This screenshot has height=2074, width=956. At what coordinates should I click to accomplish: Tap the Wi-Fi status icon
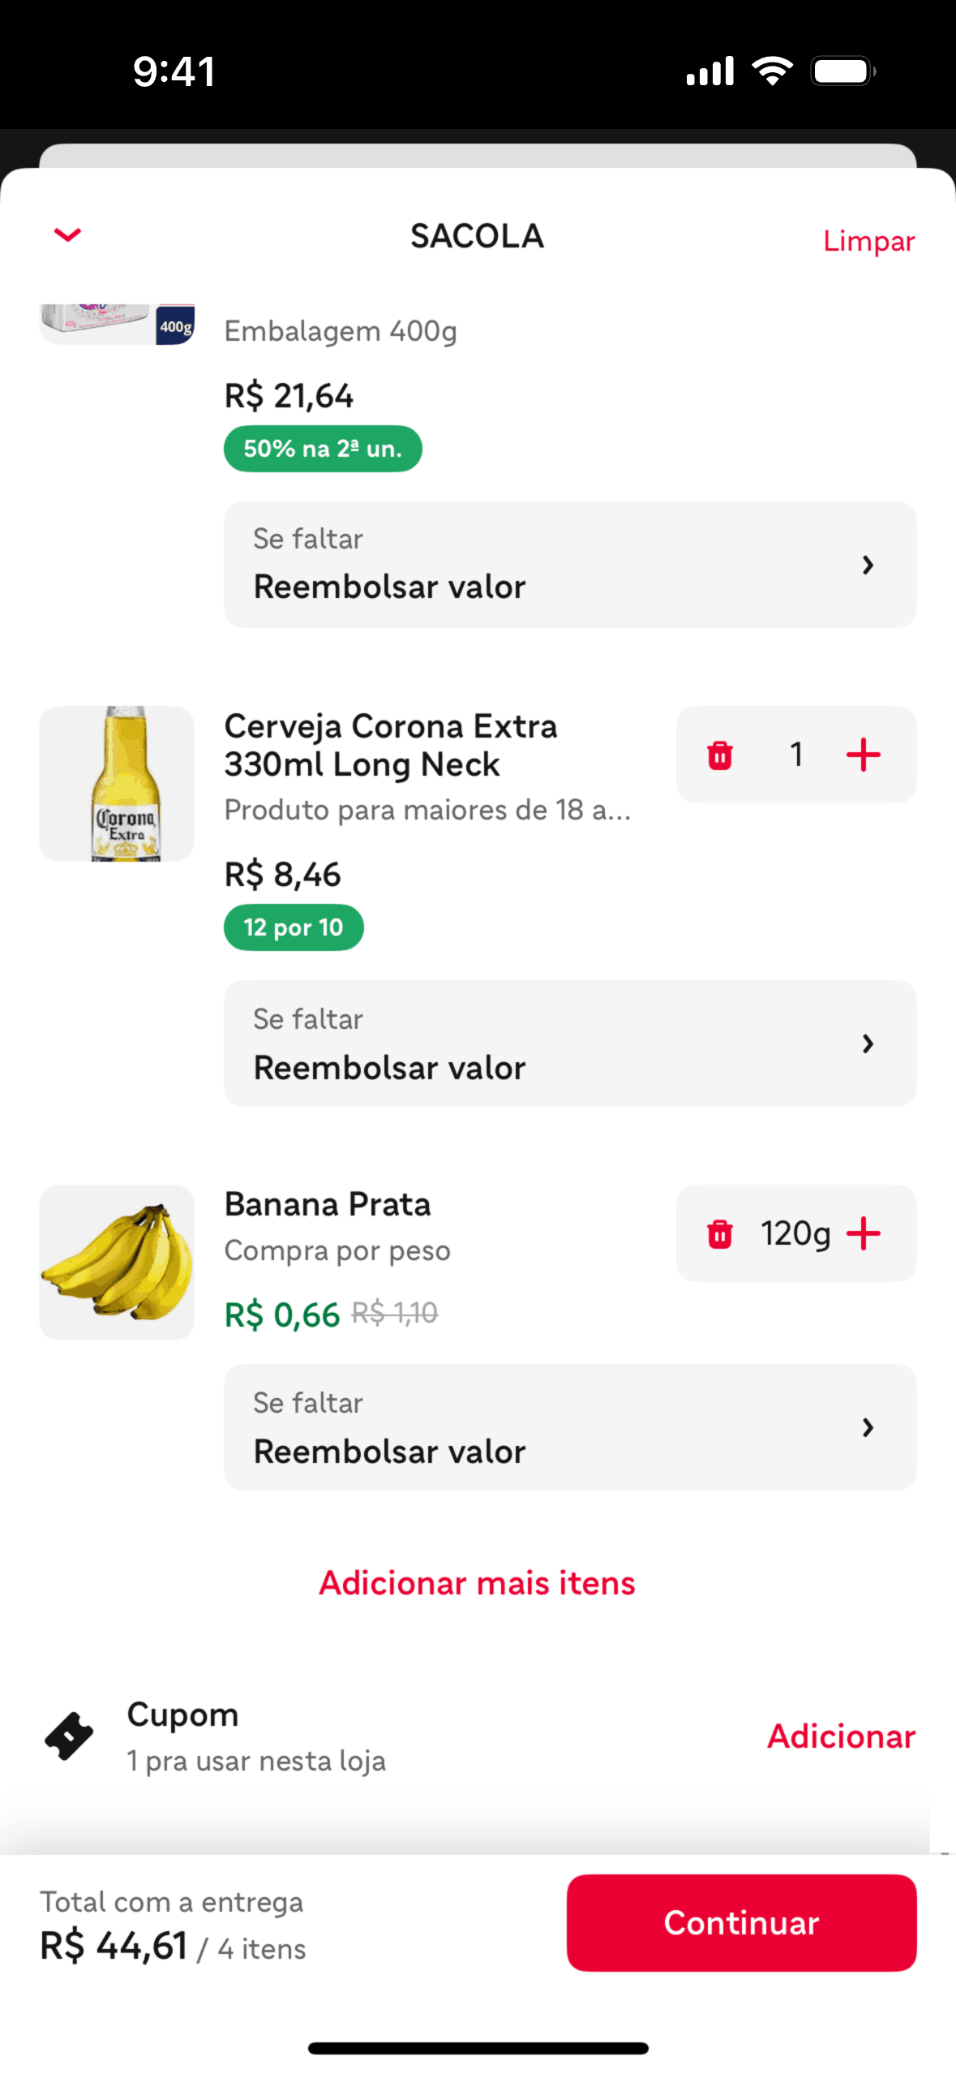pos(771,71)
